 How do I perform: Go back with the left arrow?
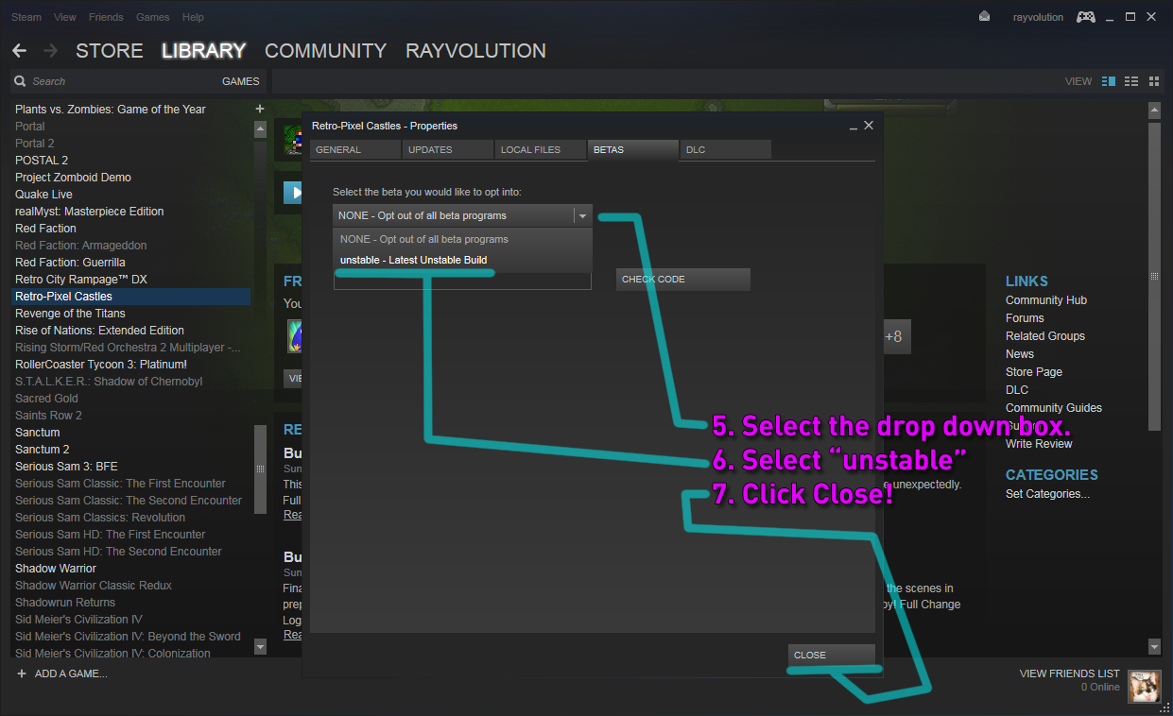pos(19,51)
